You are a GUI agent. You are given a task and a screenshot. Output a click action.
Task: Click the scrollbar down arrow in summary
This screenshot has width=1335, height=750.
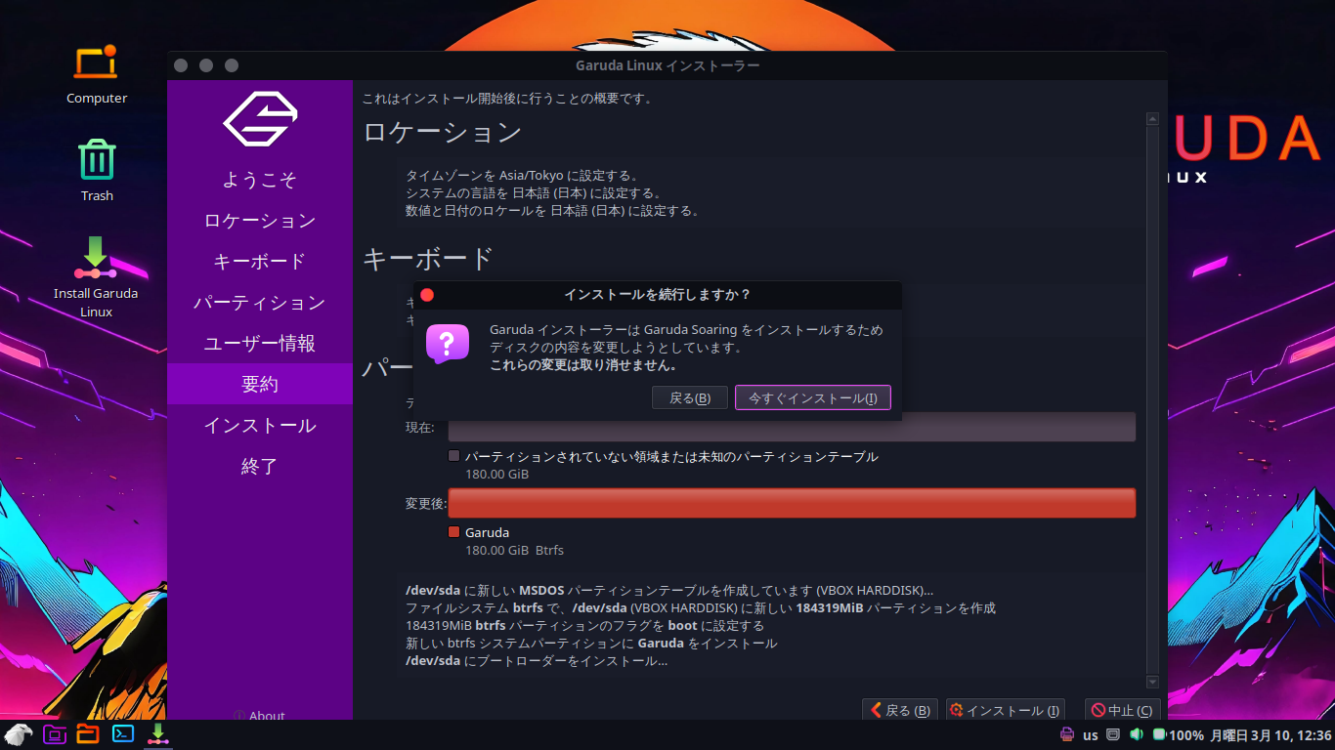tap(1152, 682)
